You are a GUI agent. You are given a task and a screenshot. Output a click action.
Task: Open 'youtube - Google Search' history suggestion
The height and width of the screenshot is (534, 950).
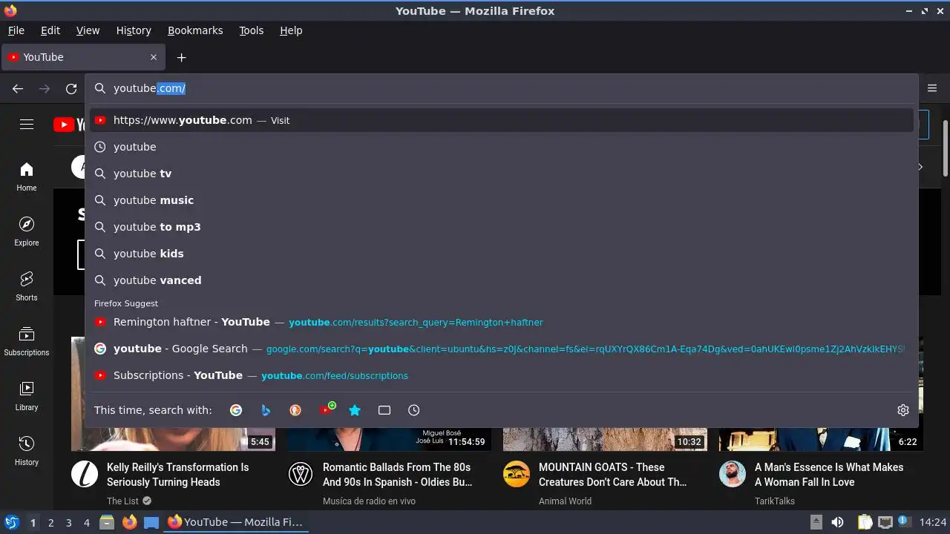pyautogui.click(x=502, y=349)
